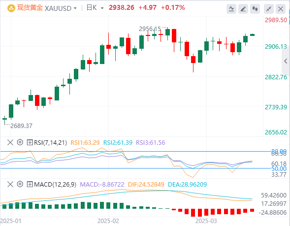The height and width of the screenshot is (226, 290).
Task: Click the current price 2938.26
Action: pos(122,7)
